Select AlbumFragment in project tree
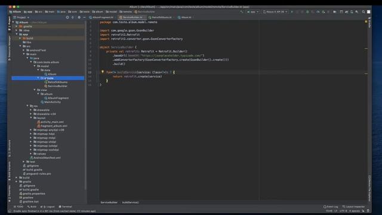Viewport: 382px width, 215px height. (56, 98)
